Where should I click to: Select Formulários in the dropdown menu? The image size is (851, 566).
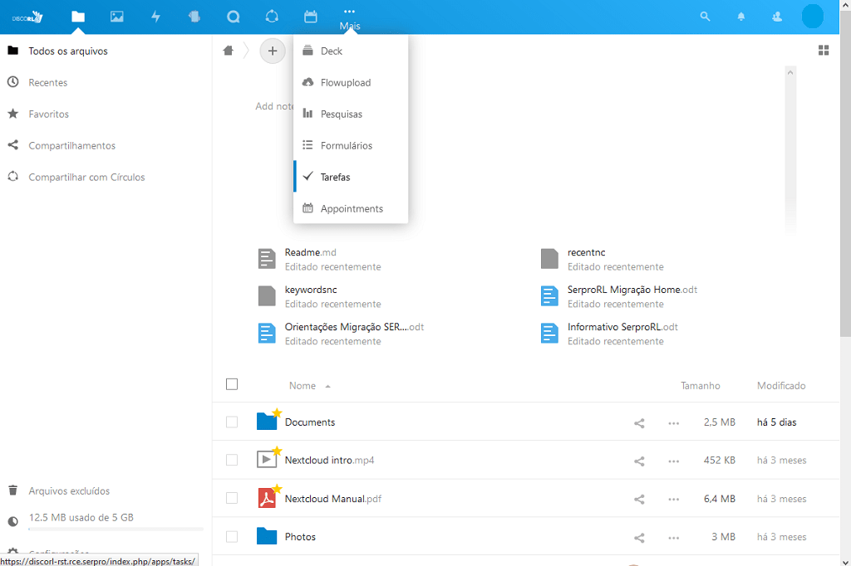pos(347,145)
